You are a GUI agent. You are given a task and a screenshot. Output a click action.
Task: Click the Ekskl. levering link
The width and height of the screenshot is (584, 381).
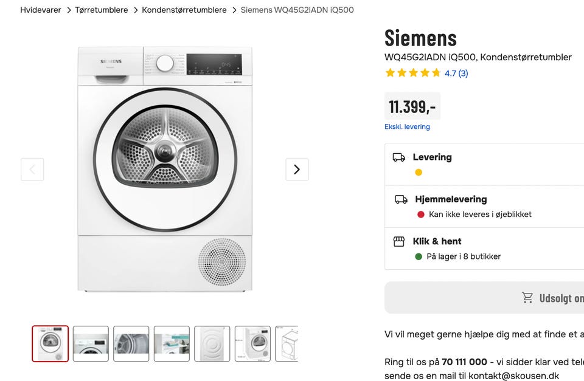click(x=407, y=127)
